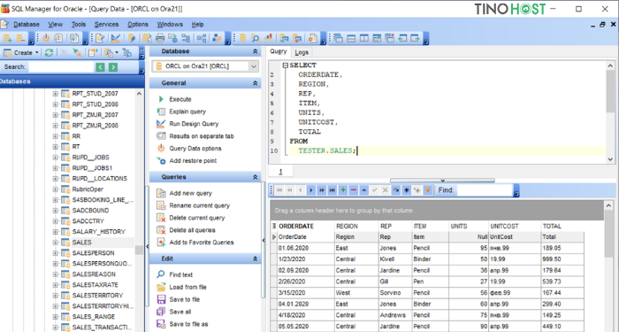Delete record with the red minus button

tap(354, 190)
